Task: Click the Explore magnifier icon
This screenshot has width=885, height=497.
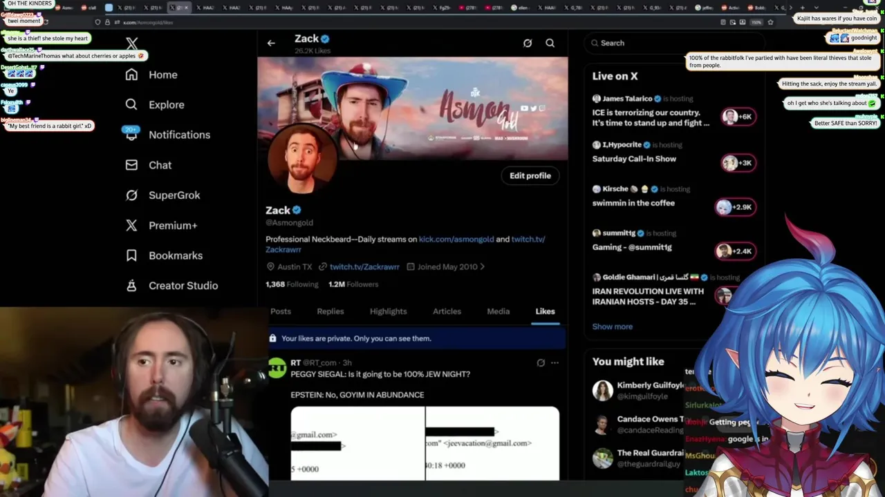Action: pyautogui.click(x=131, y=104)
